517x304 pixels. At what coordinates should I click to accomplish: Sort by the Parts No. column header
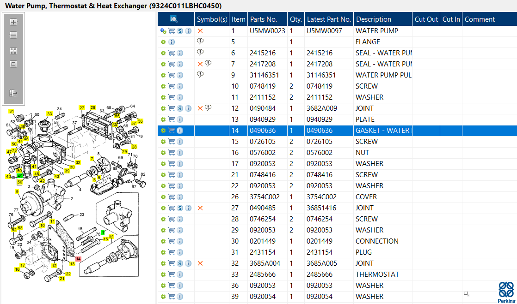267,19
